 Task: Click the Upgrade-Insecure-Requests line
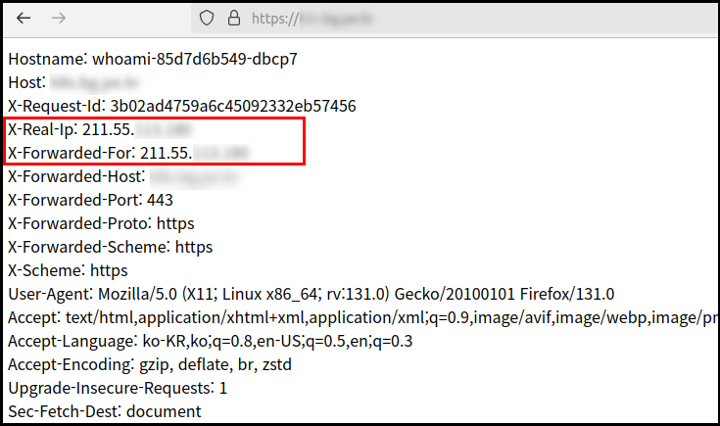pos(118,388)
